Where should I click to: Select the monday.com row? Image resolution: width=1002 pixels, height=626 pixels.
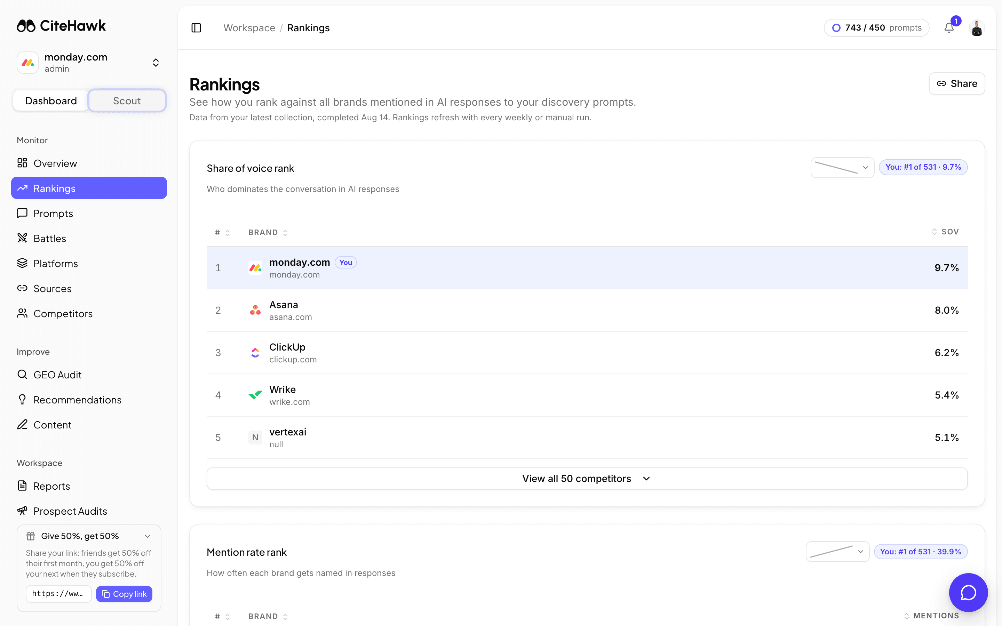(x=587, y=268)
